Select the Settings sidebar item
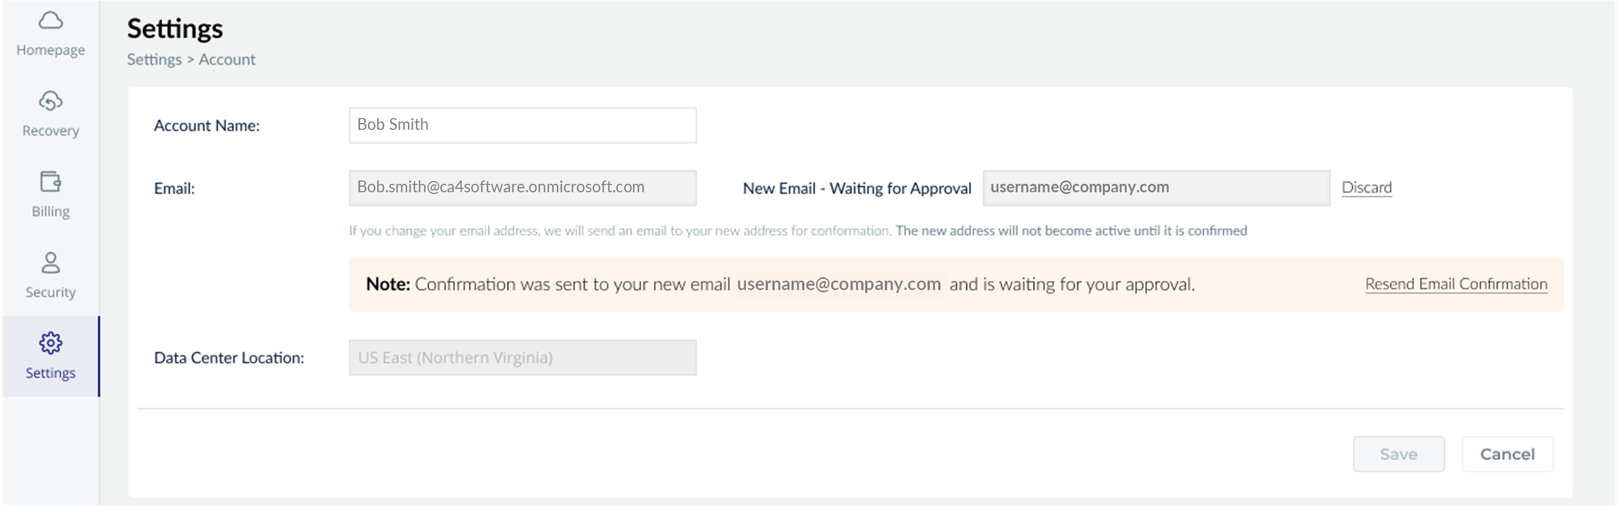1619x506 pixels. tap(50, 372)
